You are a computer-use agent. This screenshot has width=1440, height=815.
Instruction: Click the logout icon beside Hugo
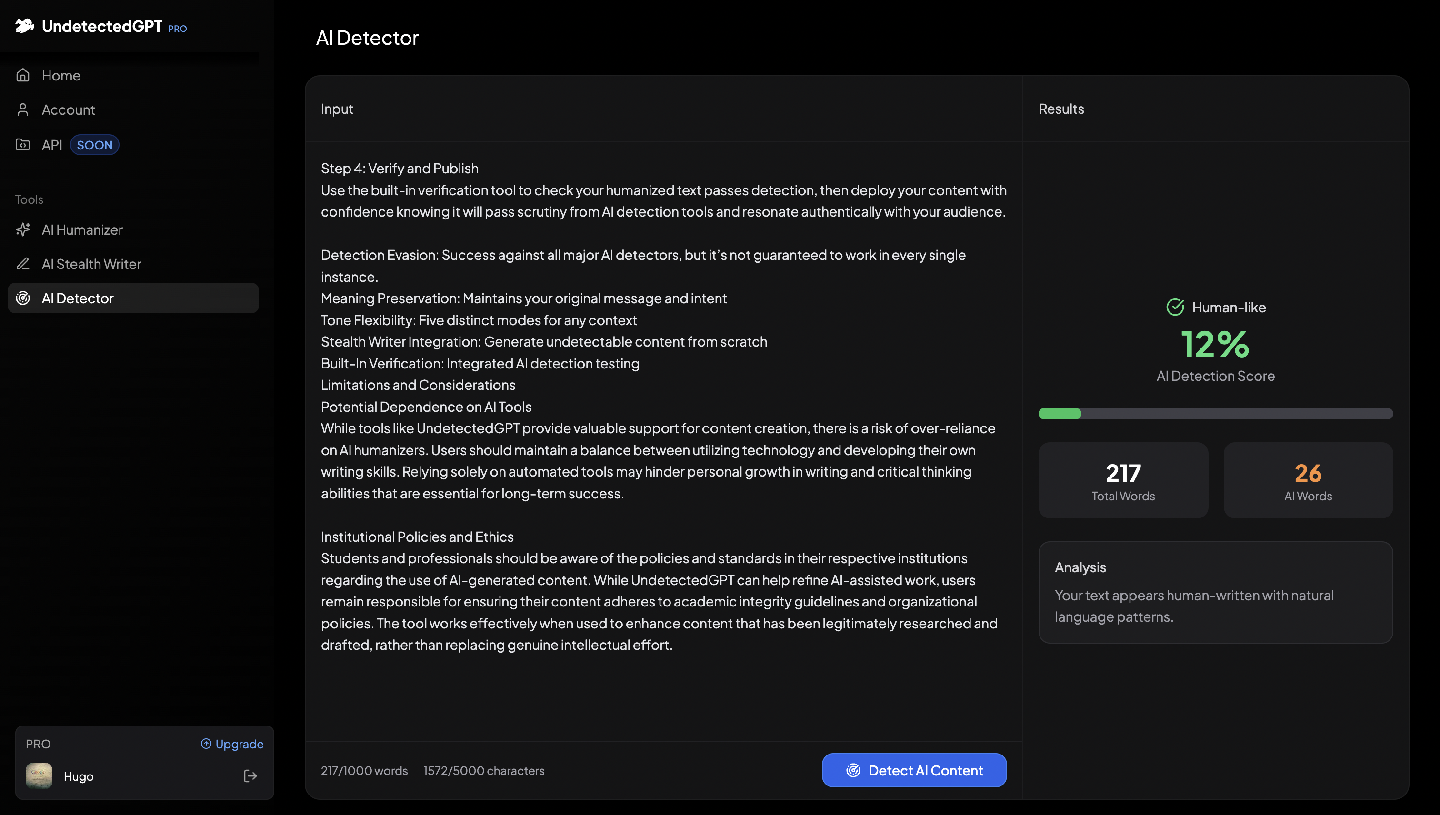(x=250, y=776)
